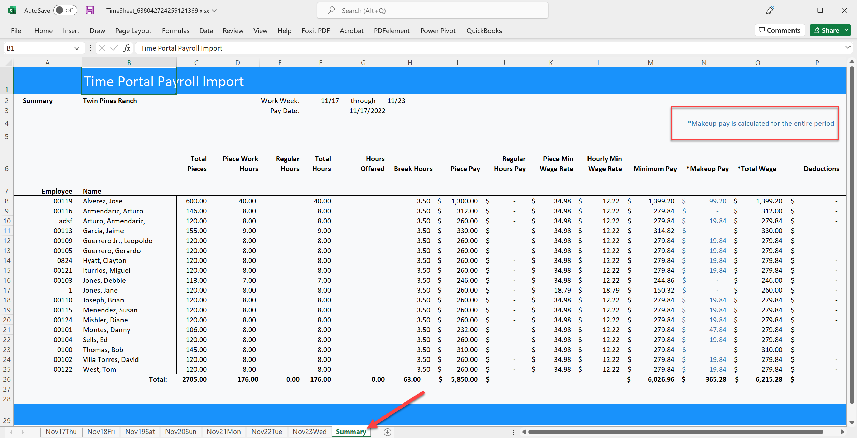
Task: Select row 26 header
Action: point(7,379)
